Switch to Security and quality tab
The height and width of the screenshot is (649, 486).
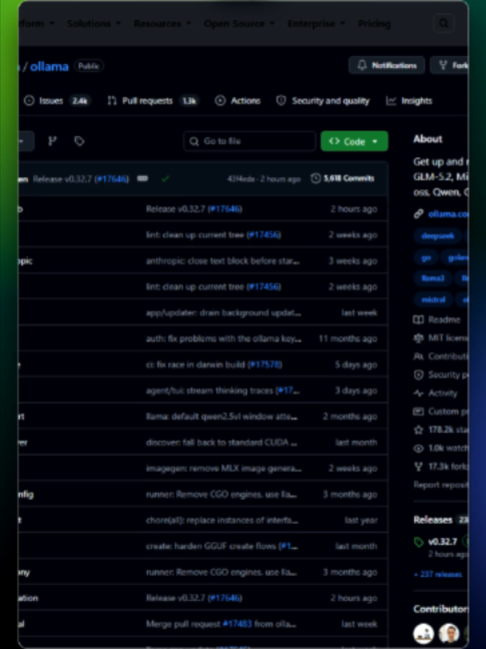coord(323,101)
